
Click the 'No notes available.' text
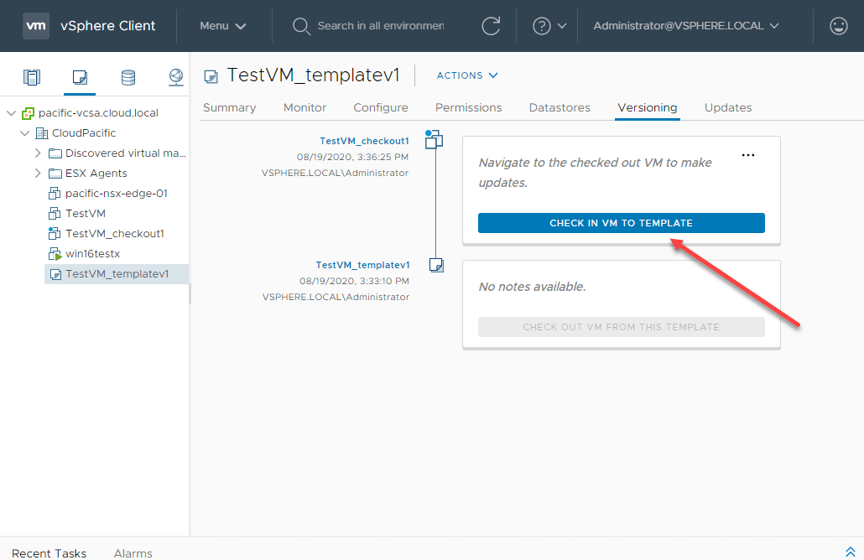pos(532,287)
